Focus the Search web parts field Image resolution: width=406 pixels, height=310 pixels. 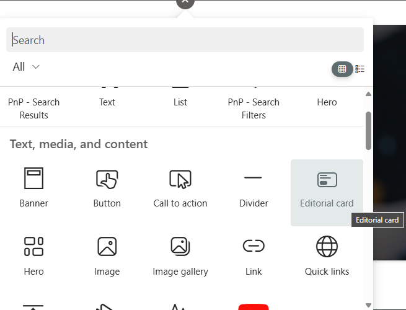(x=185, y=40)
